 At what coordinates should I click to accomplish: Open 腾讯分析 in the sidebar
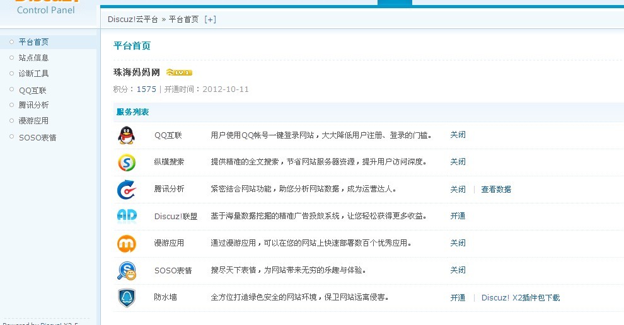click(x=33, y=105)
